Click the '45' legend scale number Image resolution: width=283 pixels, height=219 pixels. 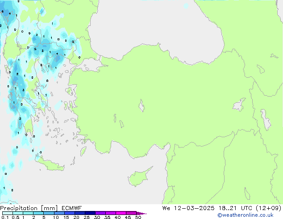[128, 217]
